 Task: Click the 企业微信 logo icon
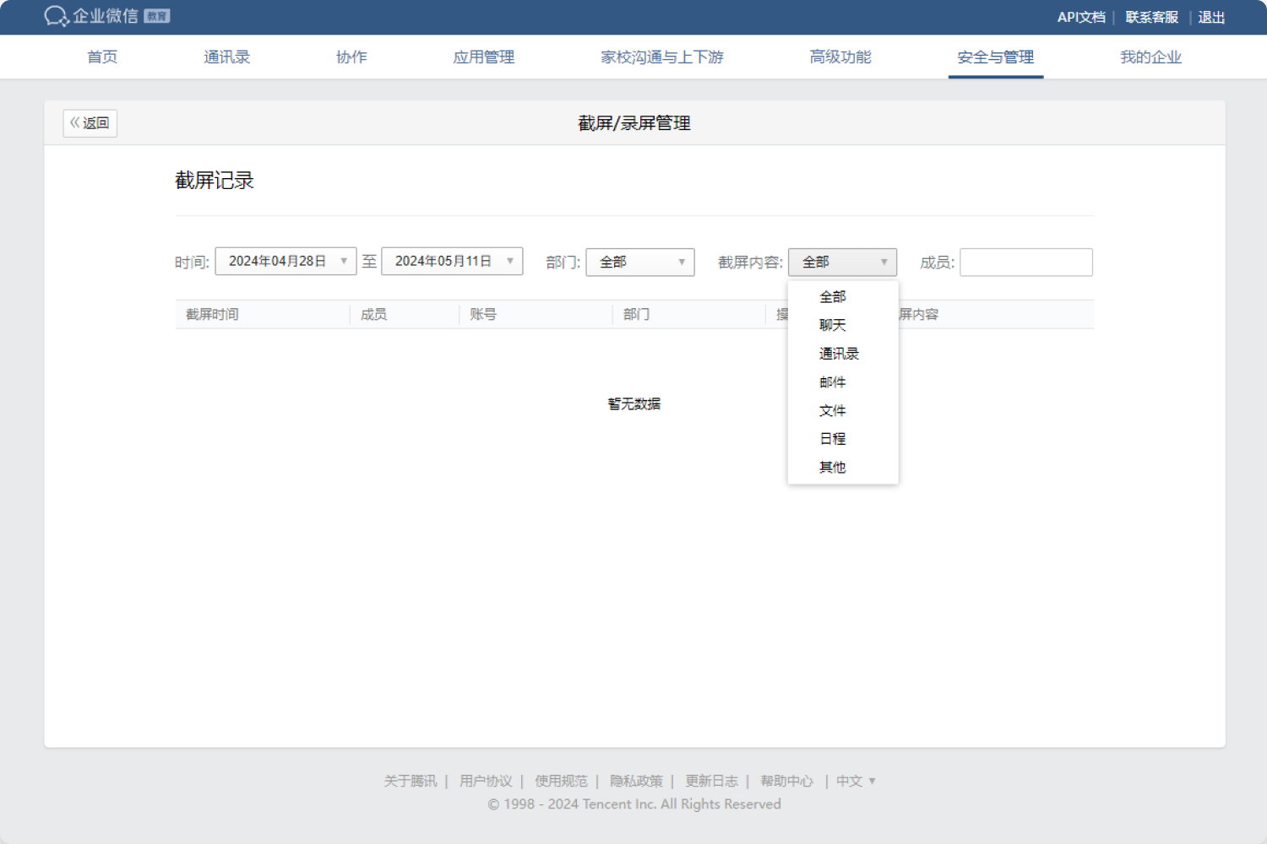coord(56,16)
